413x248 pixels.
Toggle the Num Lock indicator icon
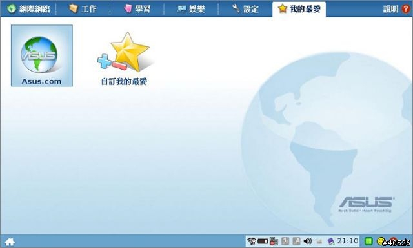[285, 241]
